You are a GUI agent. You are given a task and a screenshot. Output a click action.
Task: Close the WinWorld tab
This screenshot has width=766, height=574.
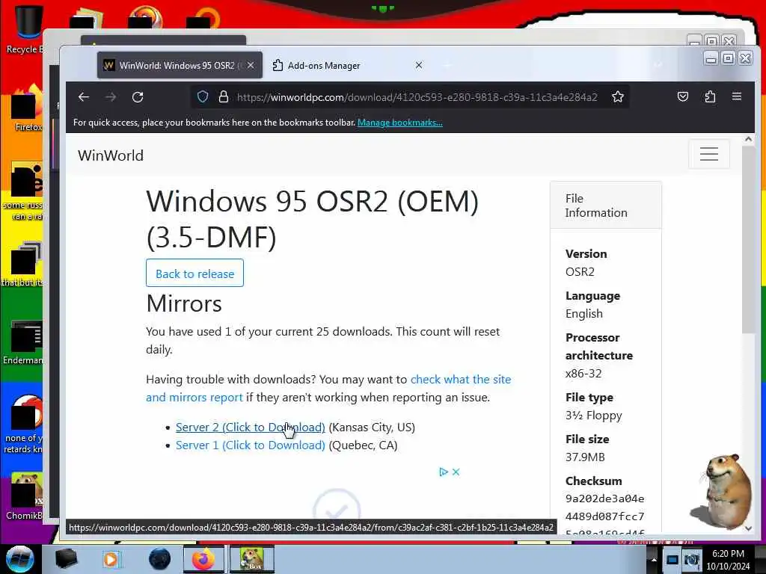click(251, 65)
